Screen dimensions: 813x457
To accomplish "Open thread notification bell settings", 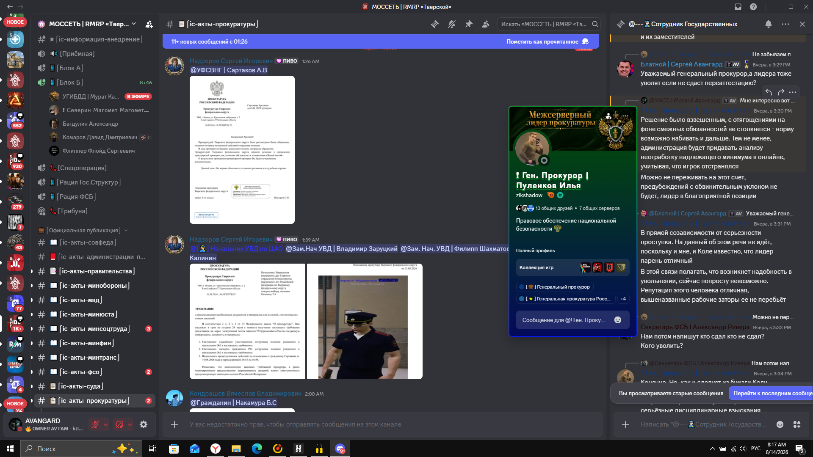I will click(769, 24).
